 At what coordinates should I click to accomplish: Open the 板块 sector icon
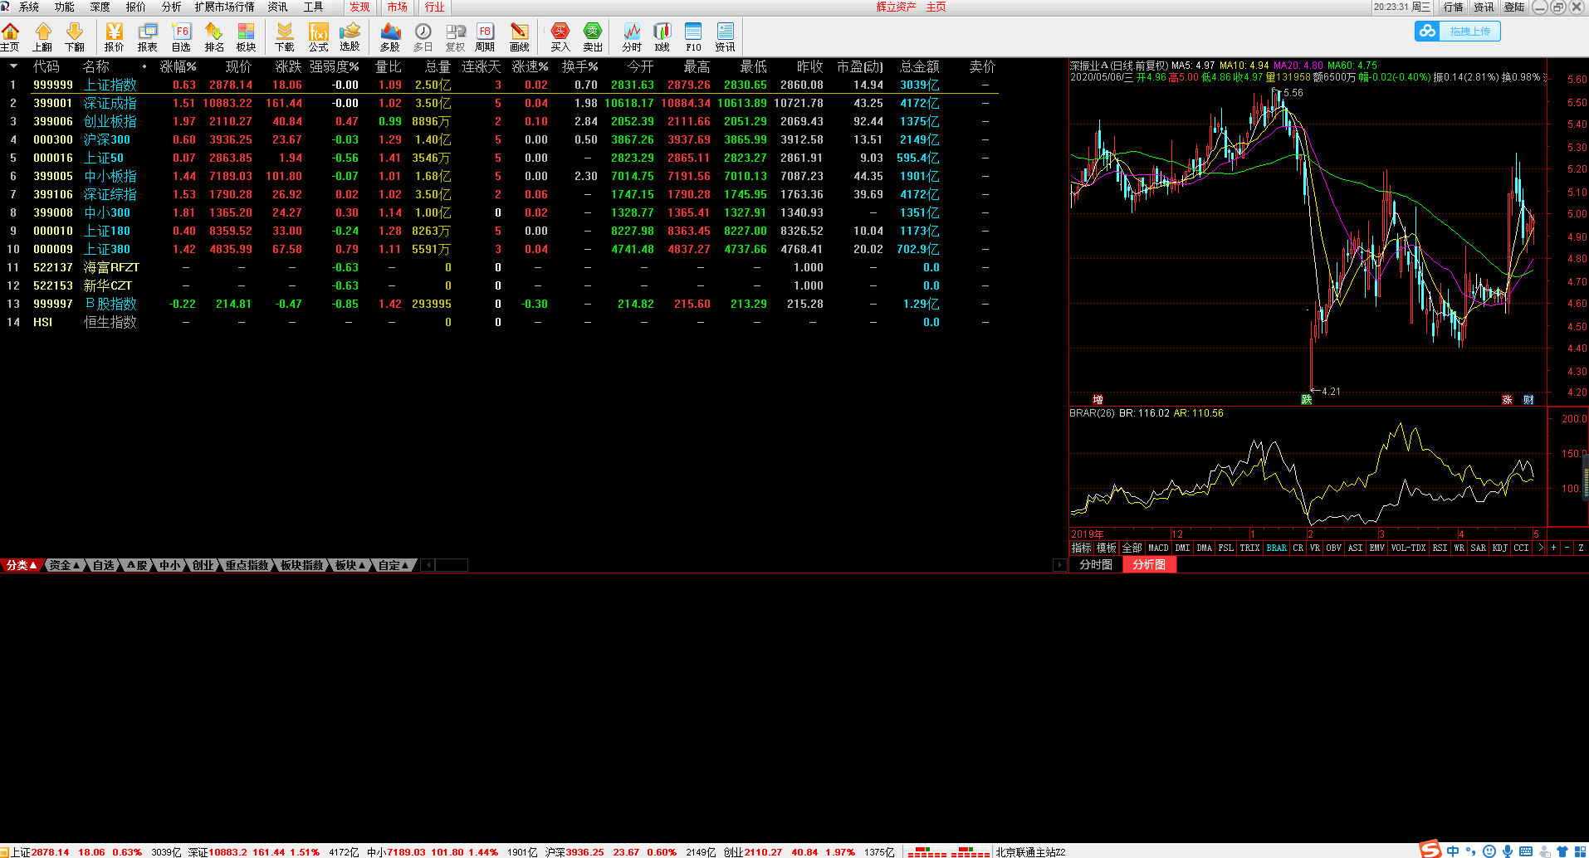pyautogui.click(x=246, y=37)
